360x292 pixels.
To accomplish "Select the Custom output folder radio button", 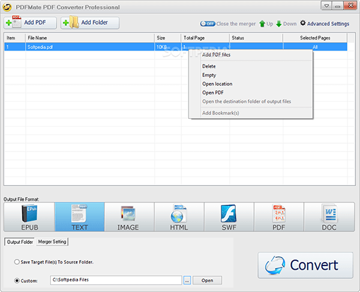I will click(17, 281).
